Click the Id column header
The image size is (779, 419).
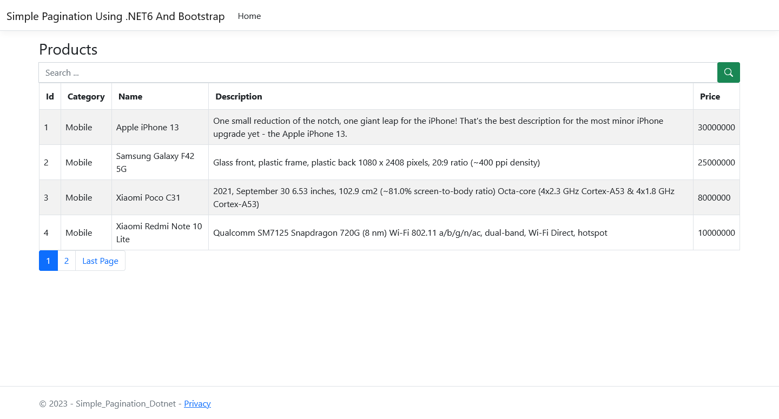point(50,96)
